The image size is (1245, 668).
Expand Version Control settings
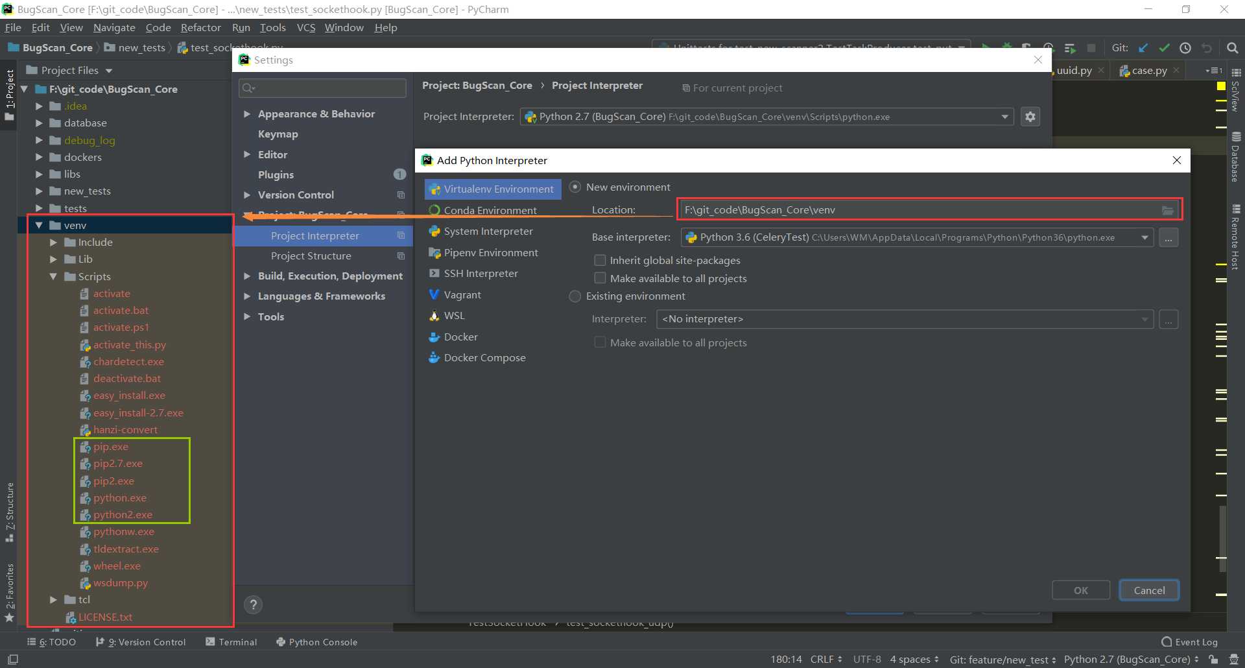247,195
